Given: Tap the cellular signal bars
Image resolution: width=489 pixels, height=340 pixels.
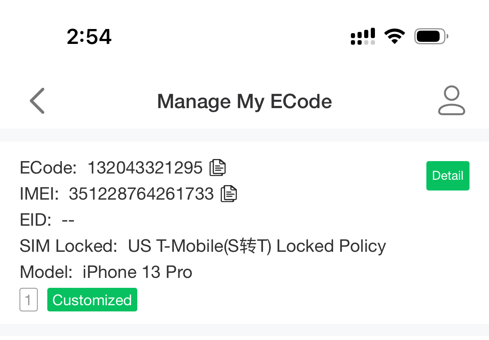Looking at the screenshot, I should [x=363, y=36].
